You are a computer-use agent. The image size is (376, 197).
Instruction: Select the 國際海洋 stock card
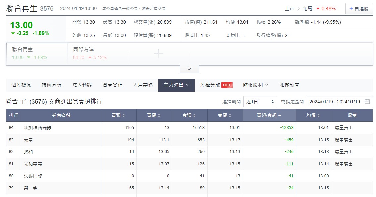[97, 53]
